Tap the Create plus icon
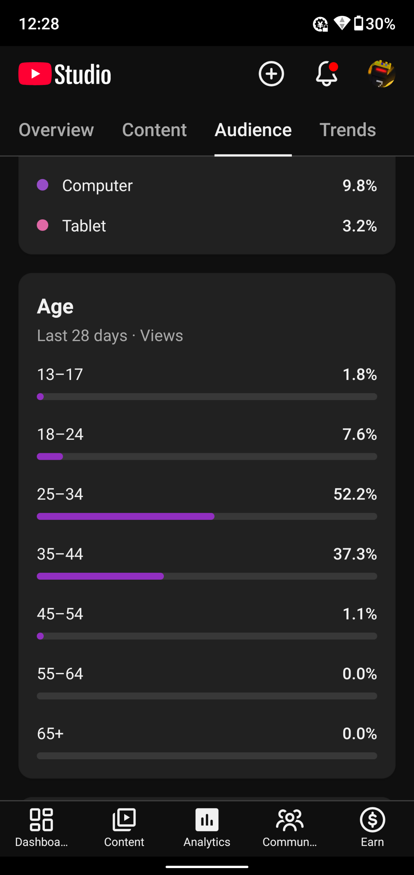Viewport: 414px width, 875px height. coord(271,74)
